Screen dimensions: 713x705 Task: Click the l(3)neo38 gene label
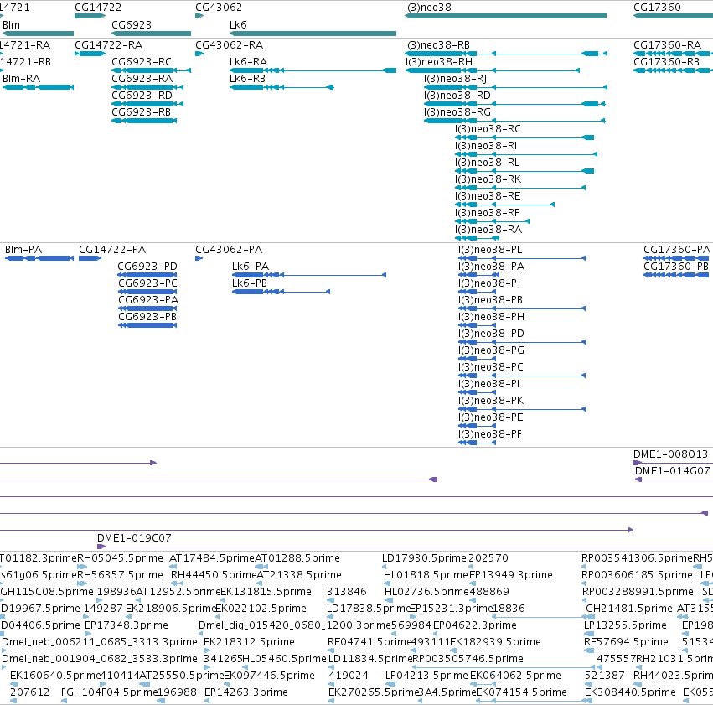(428, 8)
